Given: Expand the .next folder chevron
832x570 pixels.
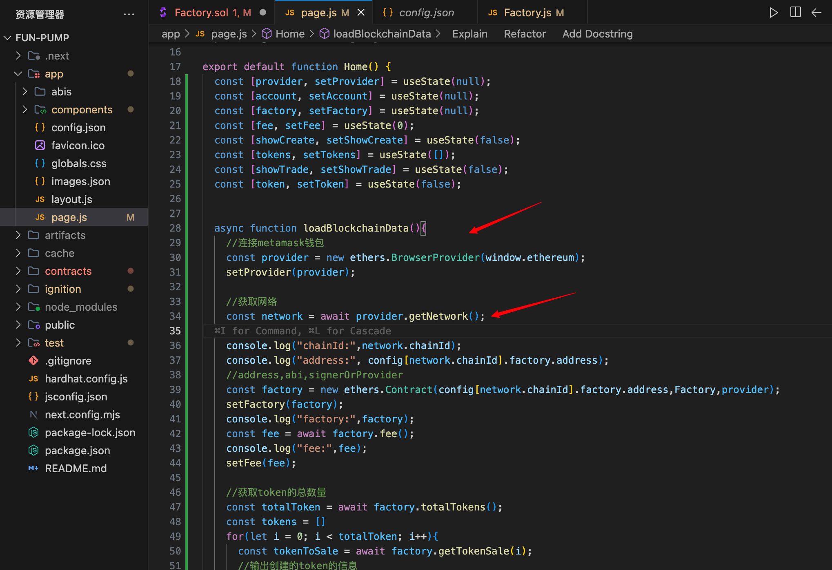Looking at the screenshot, I should point(18,55).
